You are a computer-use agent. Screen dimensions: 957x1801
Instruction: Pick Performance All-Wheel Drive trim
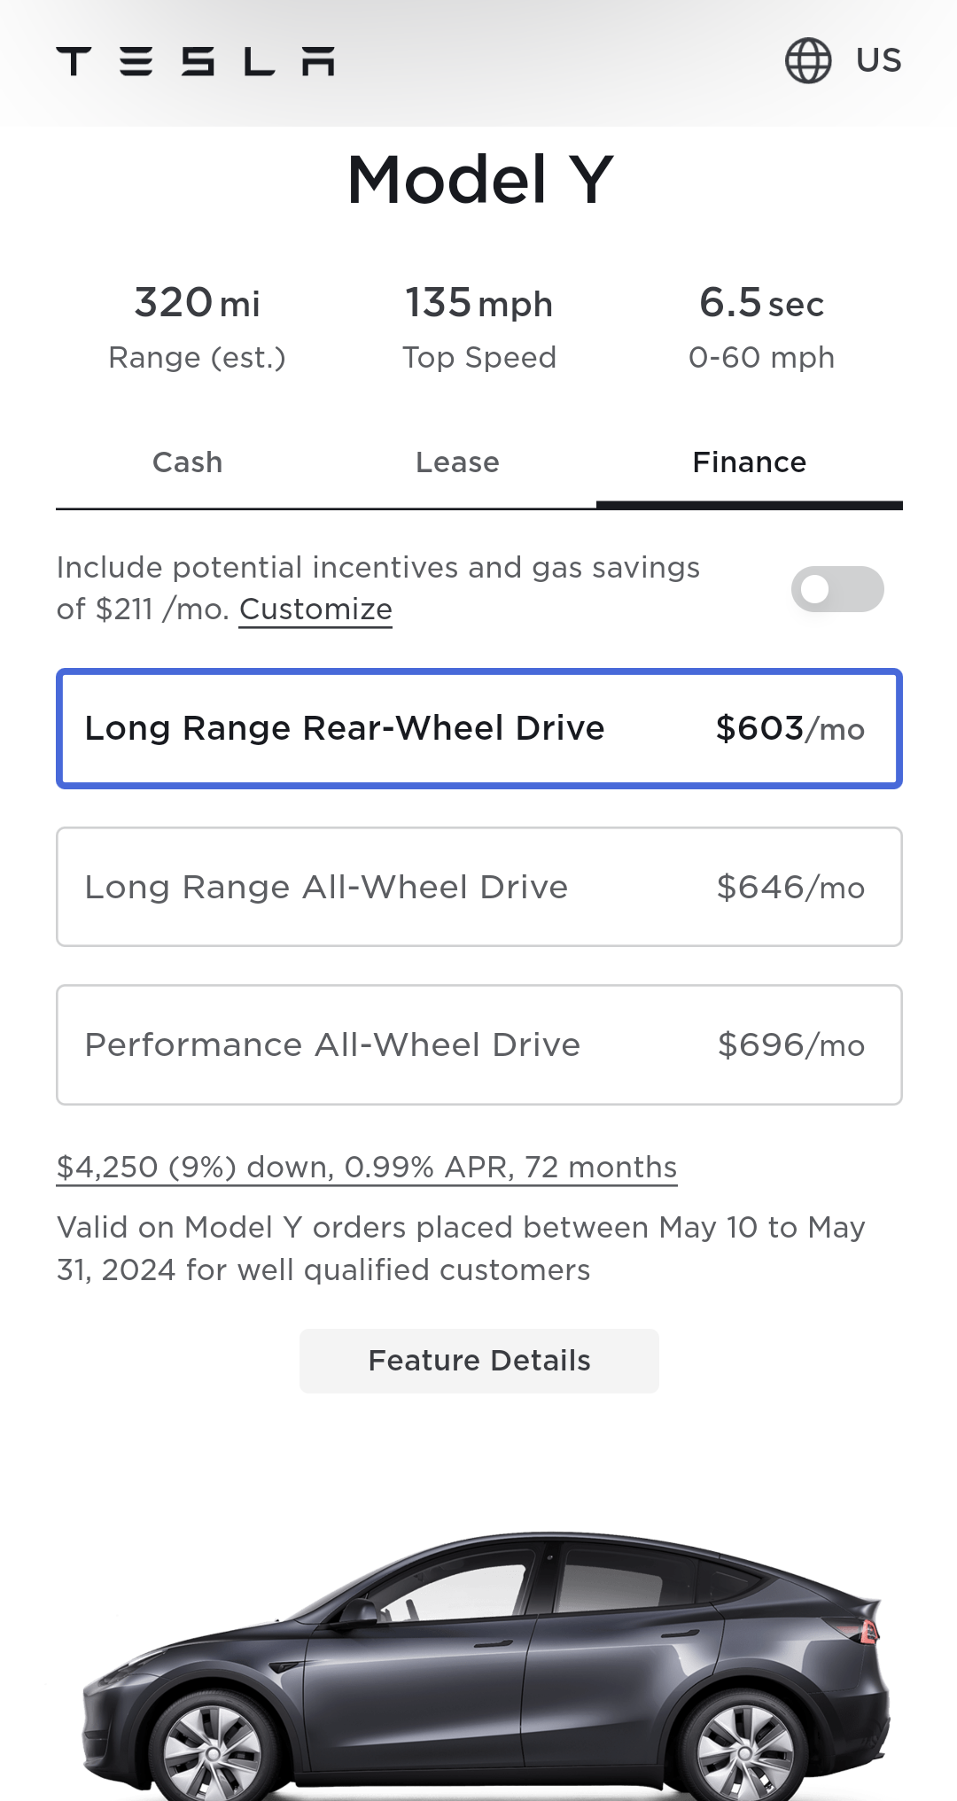tap(332, 1044)
